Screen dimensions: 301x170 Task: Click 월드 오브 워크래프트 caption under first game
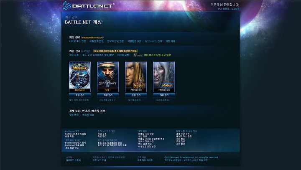80,100
